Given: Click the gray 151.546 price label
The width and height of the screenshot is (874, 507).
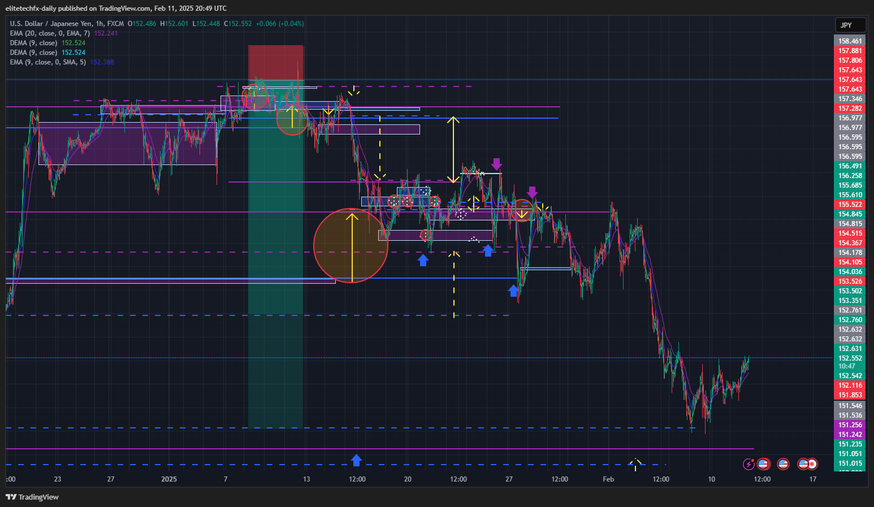Looking at the screenshot, I should coord(850,406).
